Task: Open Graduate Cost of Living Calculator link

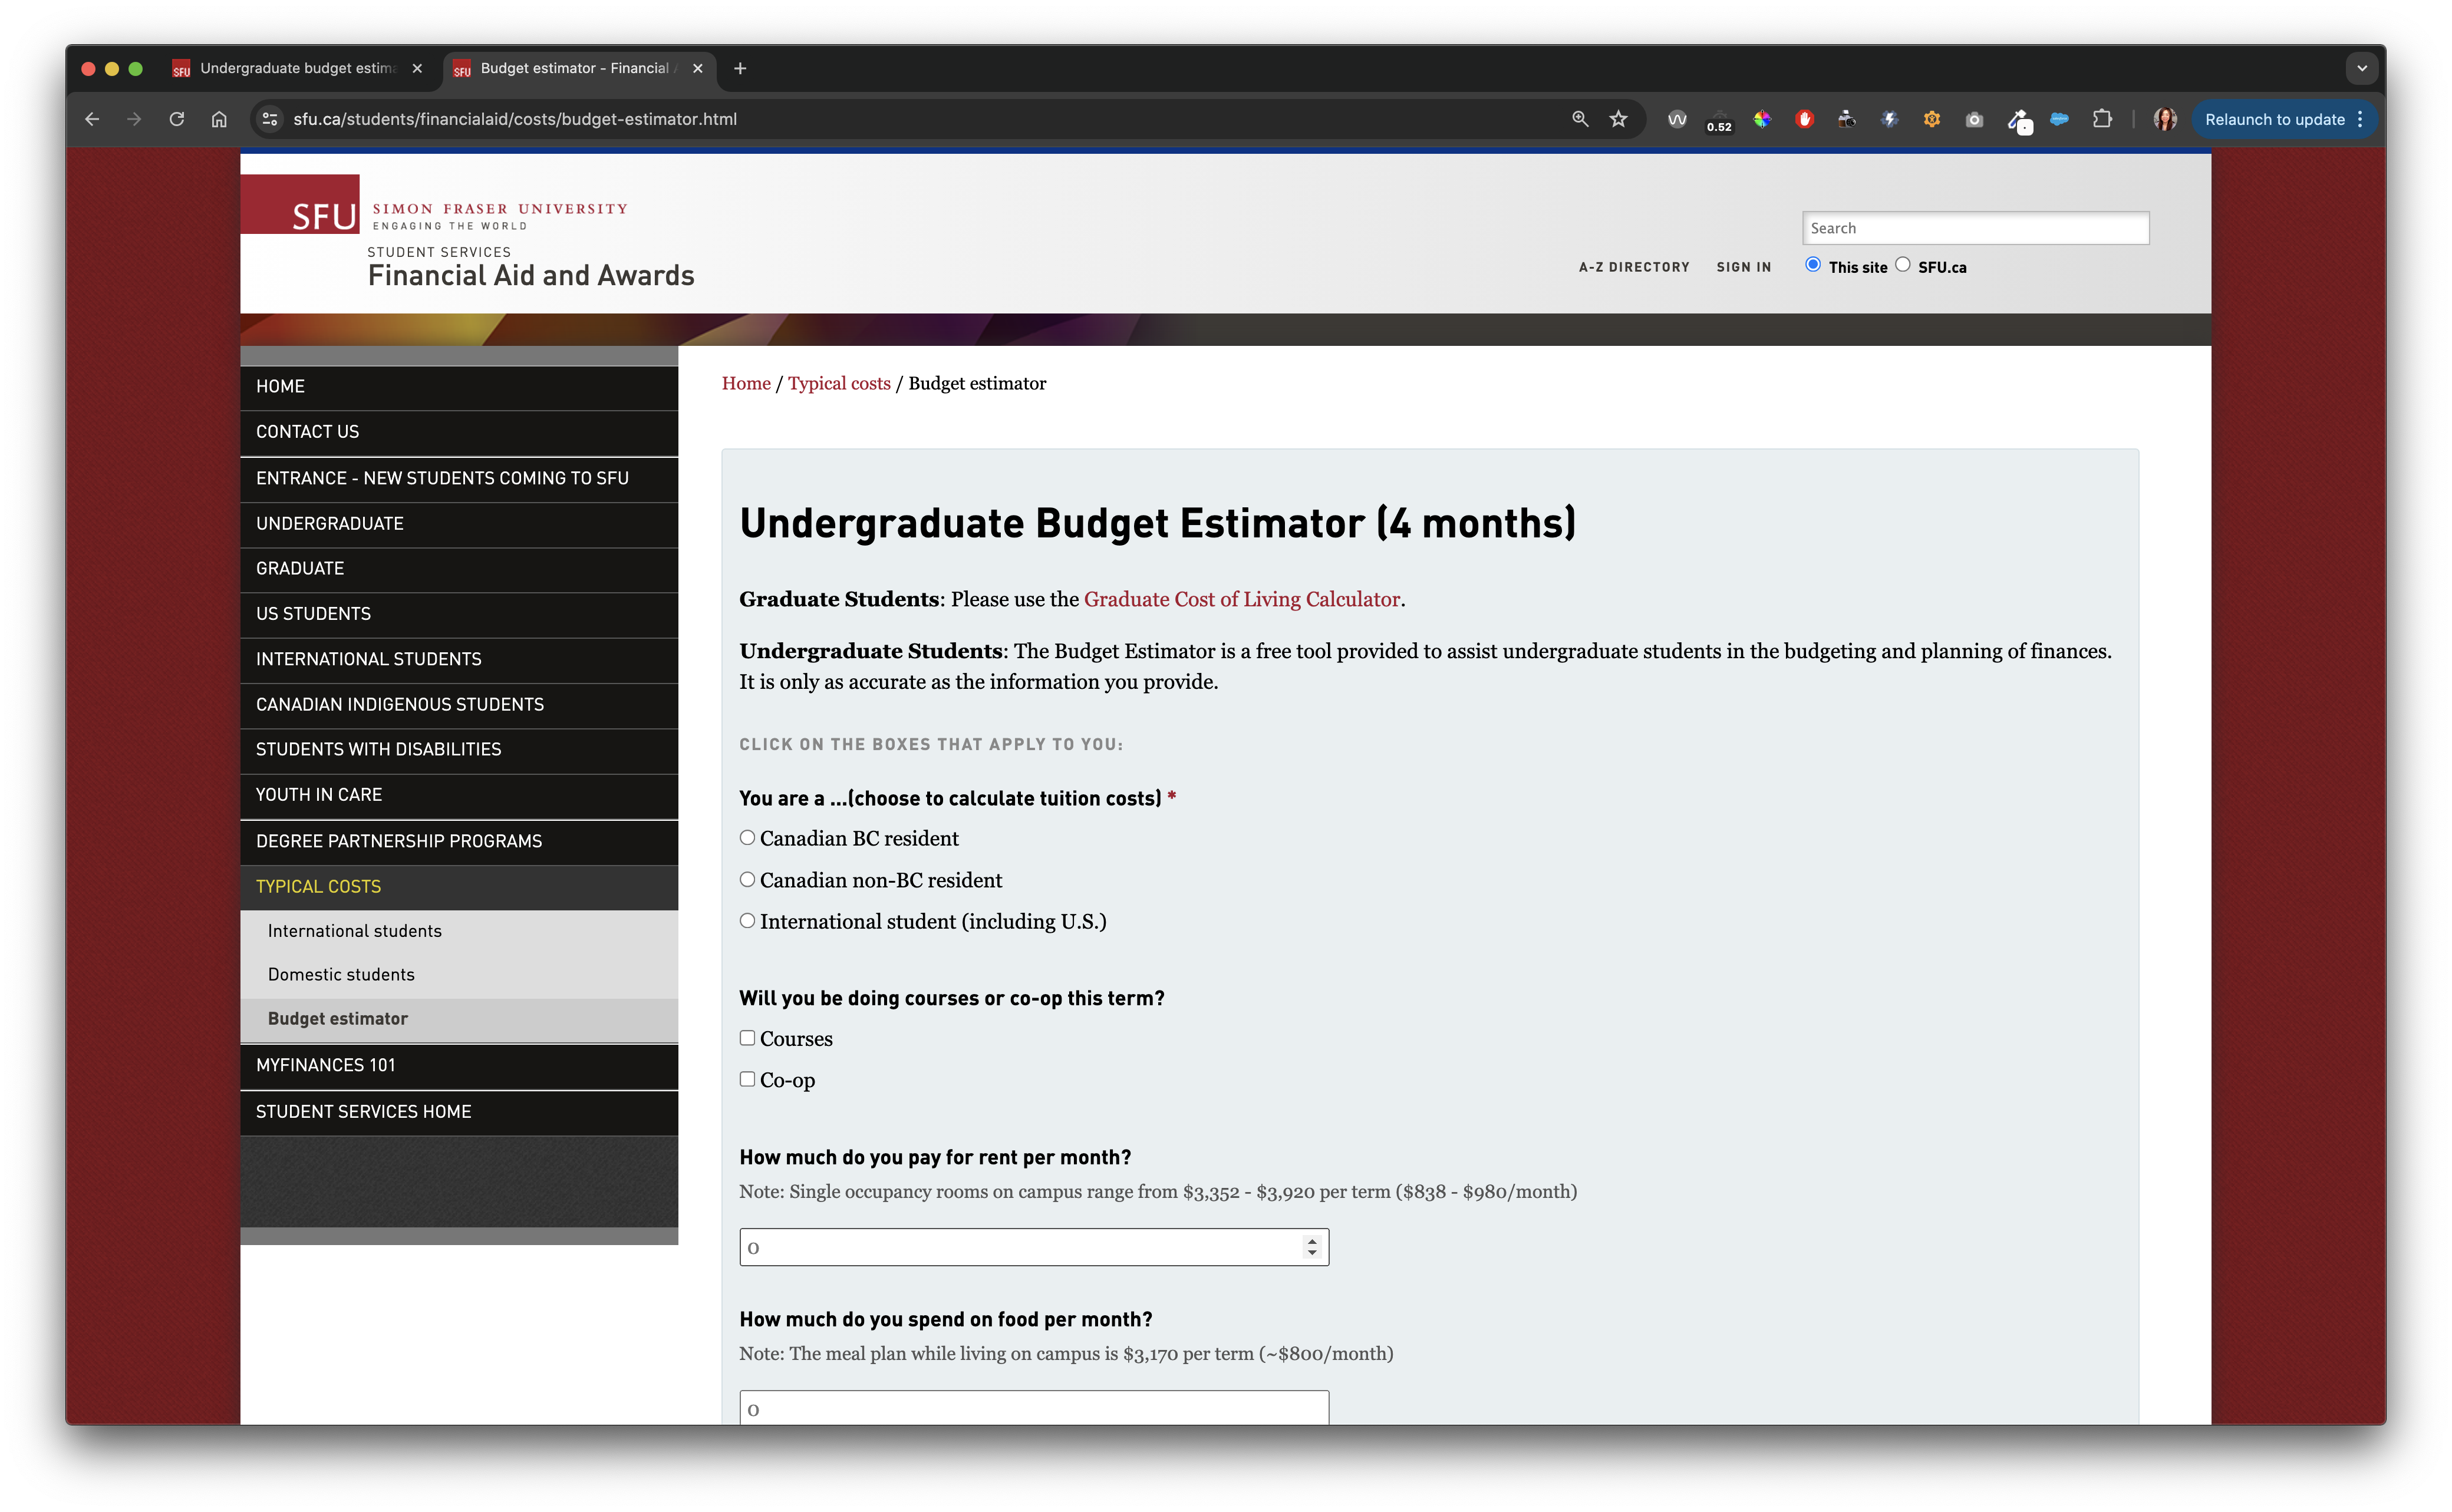Action: pos(1241,599)
